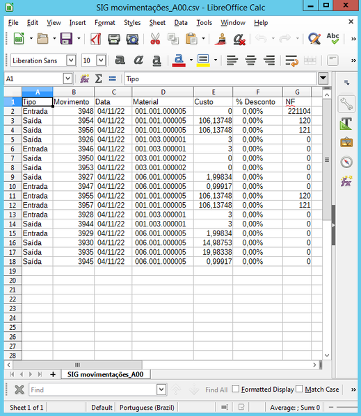361x416 pixels.
Task: Click the Open folder icon
Action: pos(42,39)
